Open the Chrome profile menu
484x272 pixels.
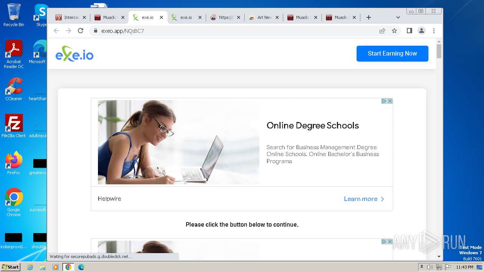(x=422, y=31)
